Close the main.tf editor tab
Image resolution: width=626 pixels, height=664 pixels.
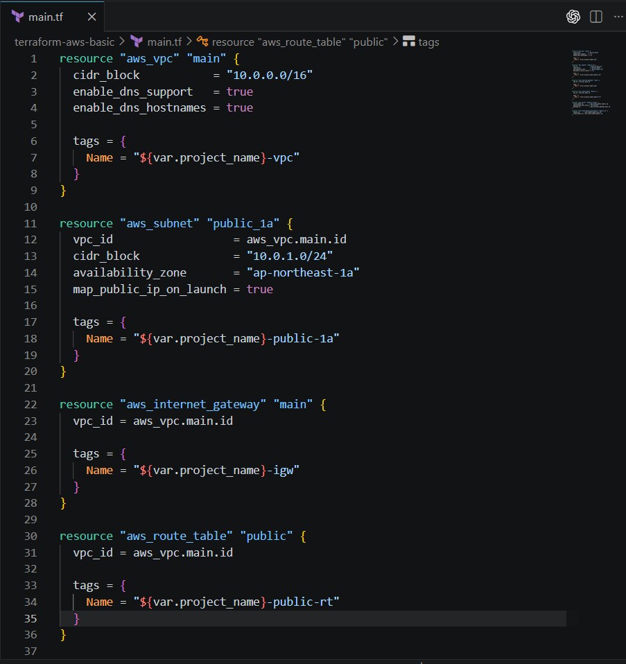(x=92, y=17)
